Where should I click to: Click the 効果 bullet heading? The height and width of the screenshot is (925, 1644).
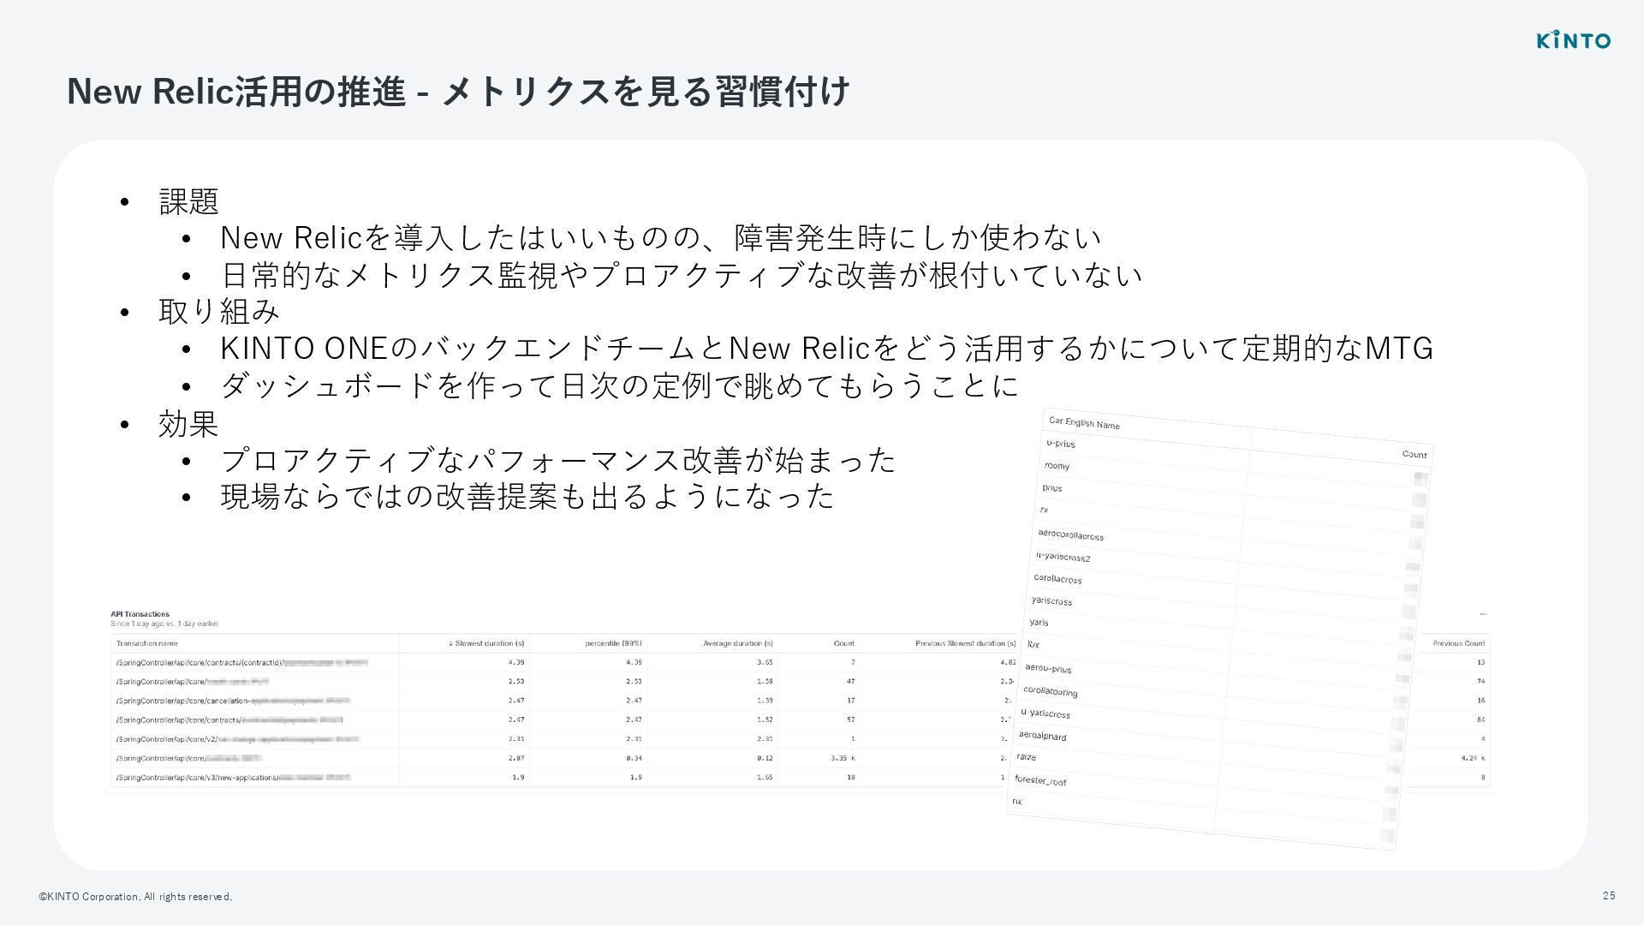(x=188, y=424)
